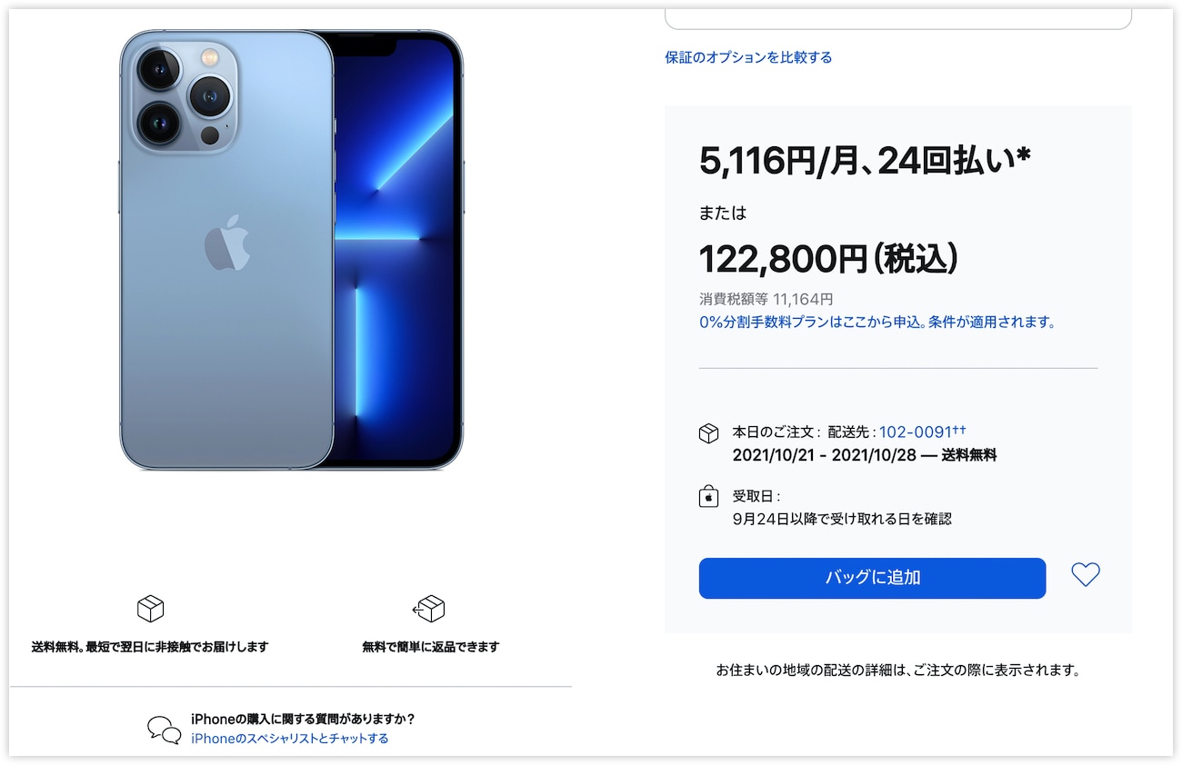The image size is (1182, 765).
Task: Check pickup dates via 9月24日以降で受け取れる日を確認
Action: tap(842, 519)
